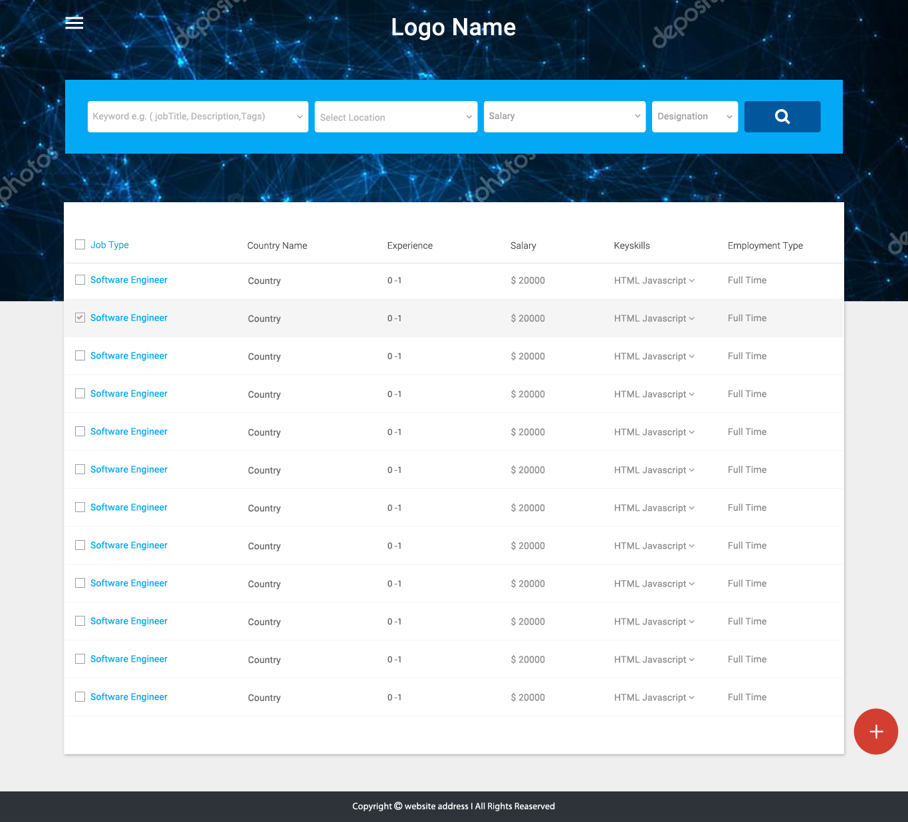Expand HTML Javascript keyskills in the fourth row
This screenshot has width=908, height=822.
[655, 394]
